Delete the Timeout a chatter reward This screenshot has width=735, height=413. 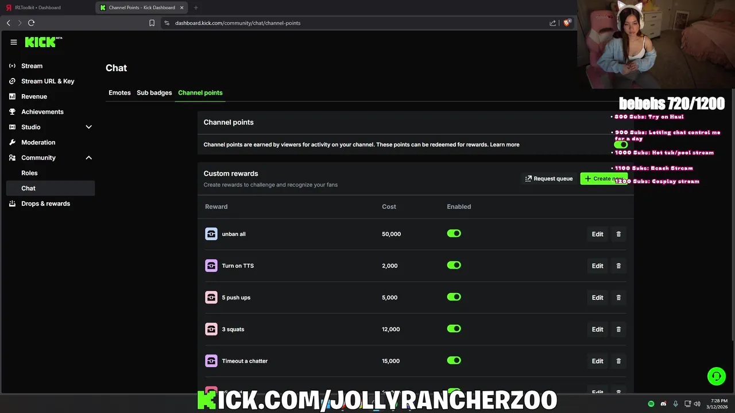click(x=618, y=361)
